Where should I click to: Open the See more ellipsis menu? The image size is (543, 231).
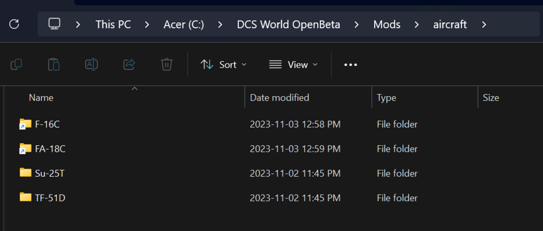pyautogui.click(x=351, y=65)
